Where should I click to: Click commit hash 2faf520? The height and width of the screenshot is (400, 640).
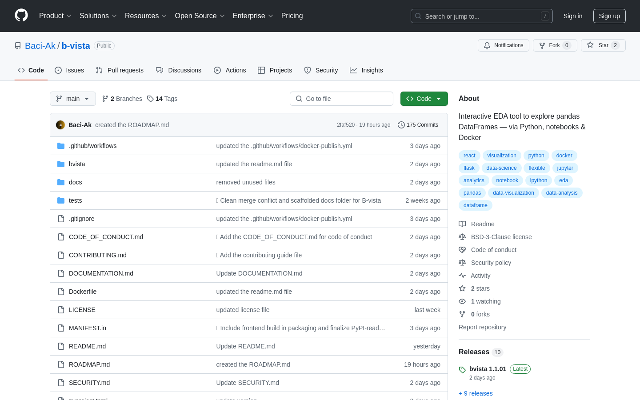[x=346, y=125]
